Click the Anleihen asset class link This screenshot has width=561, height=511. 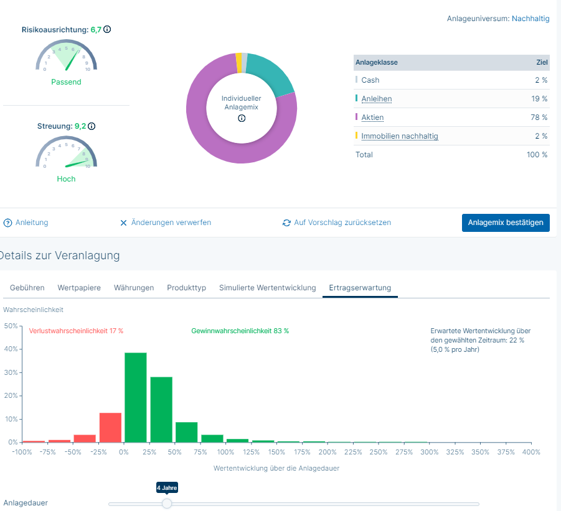click(x=377, y=99)
